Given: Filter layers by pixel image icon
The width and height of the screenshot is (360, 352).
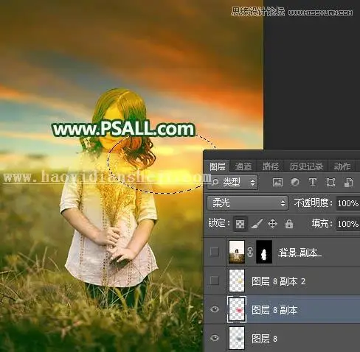Looking at the screenshot, I should 277,183.
